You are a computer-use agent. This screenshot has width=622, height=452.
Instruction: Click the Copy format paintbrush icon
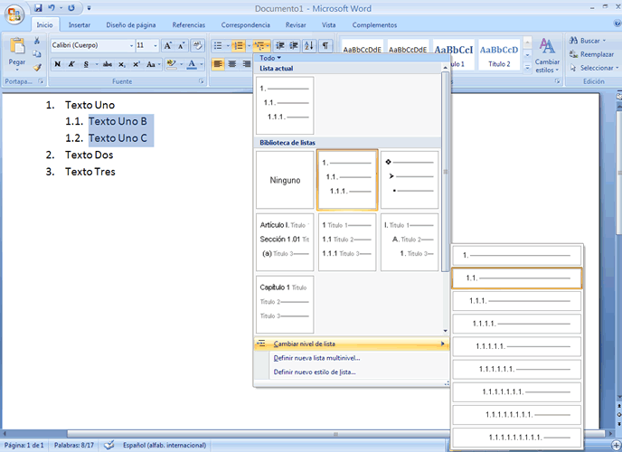[37, 68]
